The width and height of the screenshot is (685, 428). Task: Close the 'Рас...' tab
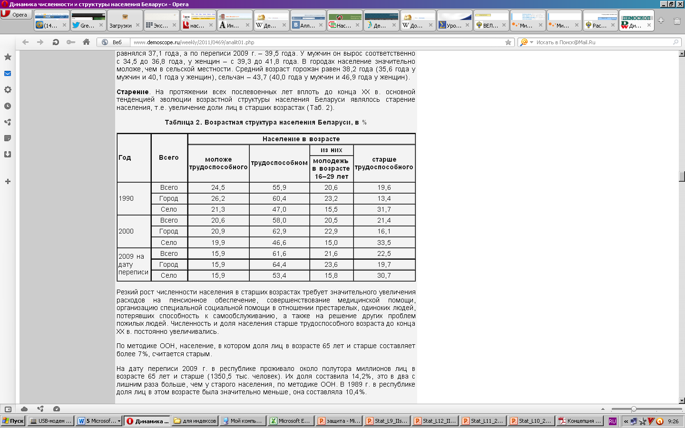click(613, 25)
